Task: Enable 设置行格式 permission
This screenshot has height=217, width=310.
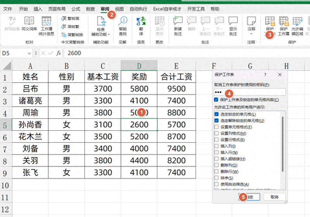Action: pyautogui.click(x=217, y=140)
